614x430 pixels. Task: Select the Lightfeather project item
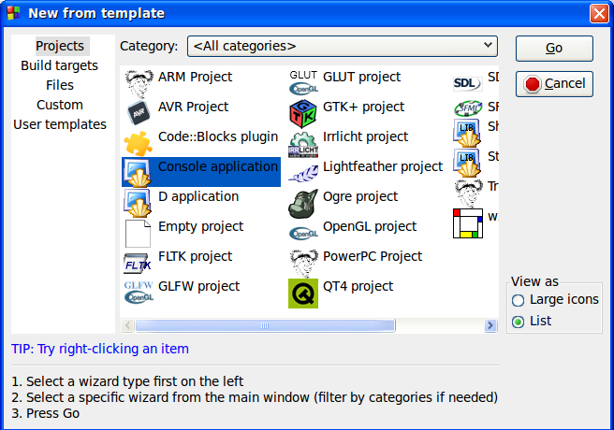point(382,167)
